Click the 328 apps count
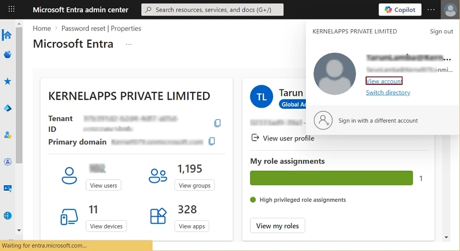 (x=187, y=210)
